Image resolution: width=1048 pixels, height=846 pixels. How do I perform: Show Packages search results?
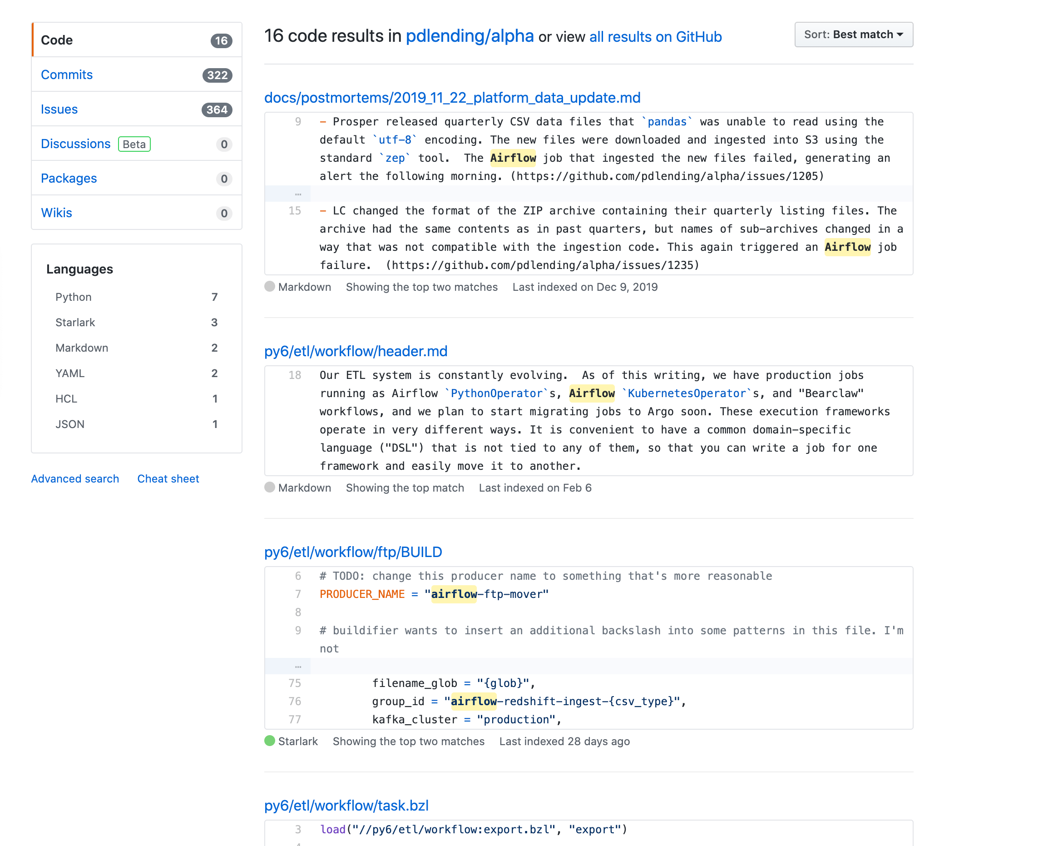137,179
